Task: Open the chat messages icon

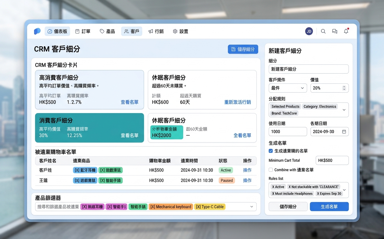Action: click(335, 31)
